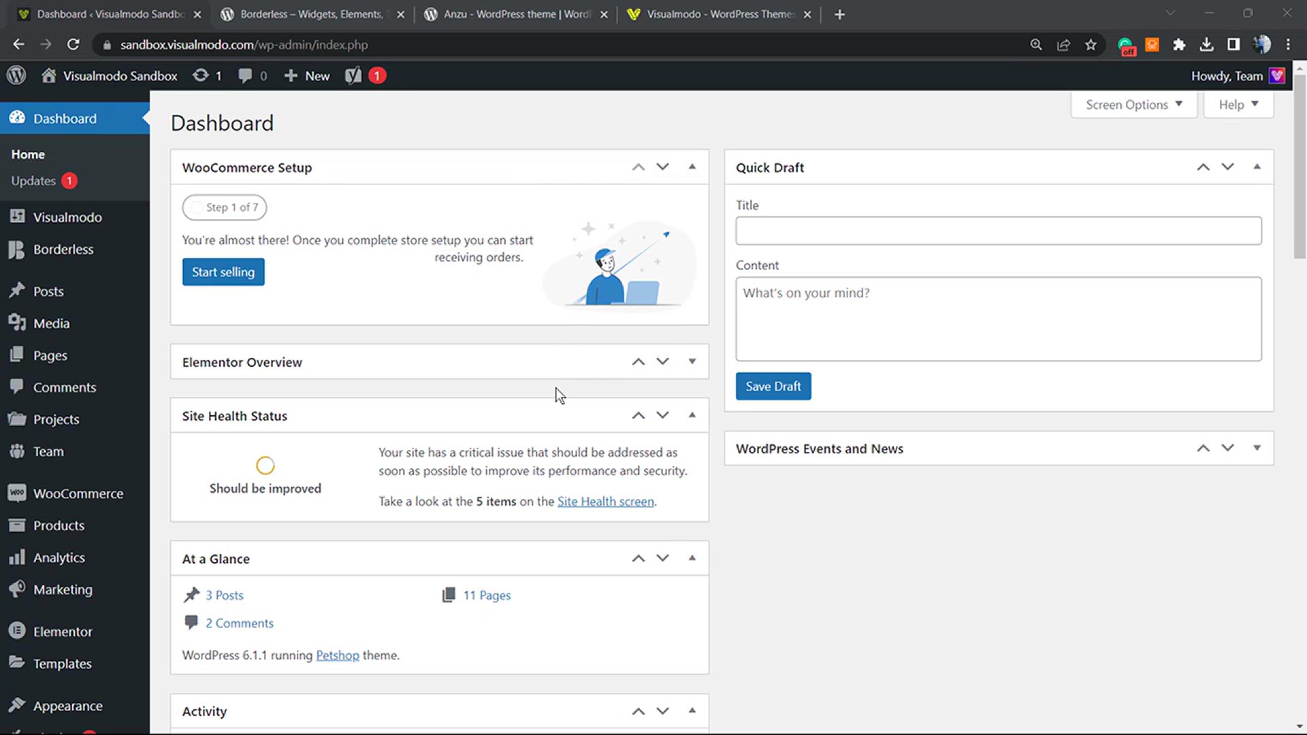Go back with the browser back arrow

(x=18, y=44)
